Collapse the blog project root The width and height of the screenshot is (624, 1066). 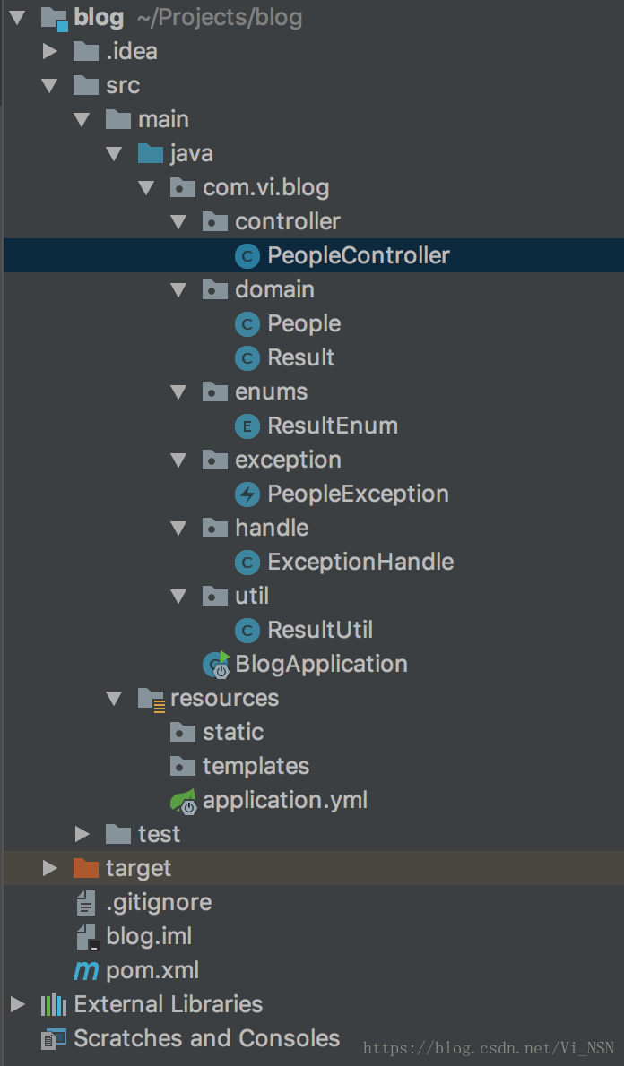pos(18,18)
